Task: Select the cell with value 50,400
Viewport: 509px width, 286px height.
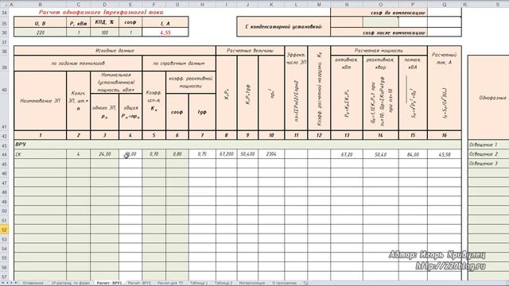Action: click(x=247, y=154)
